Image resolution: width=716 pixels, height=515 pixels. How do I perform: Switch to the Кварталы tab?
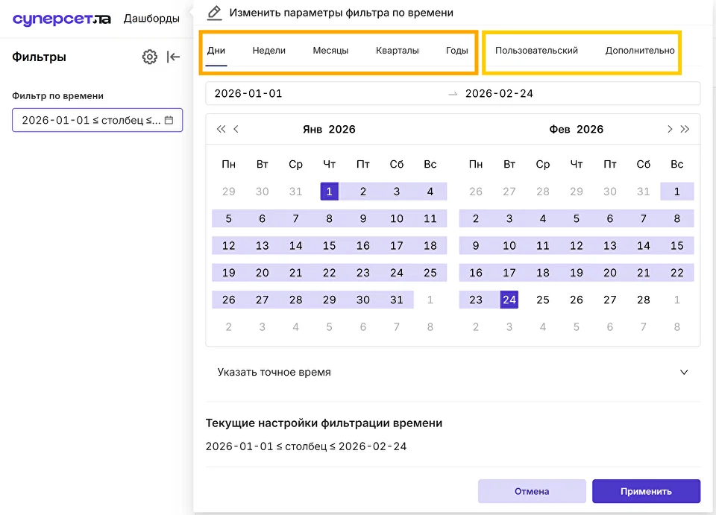(398, 51)
